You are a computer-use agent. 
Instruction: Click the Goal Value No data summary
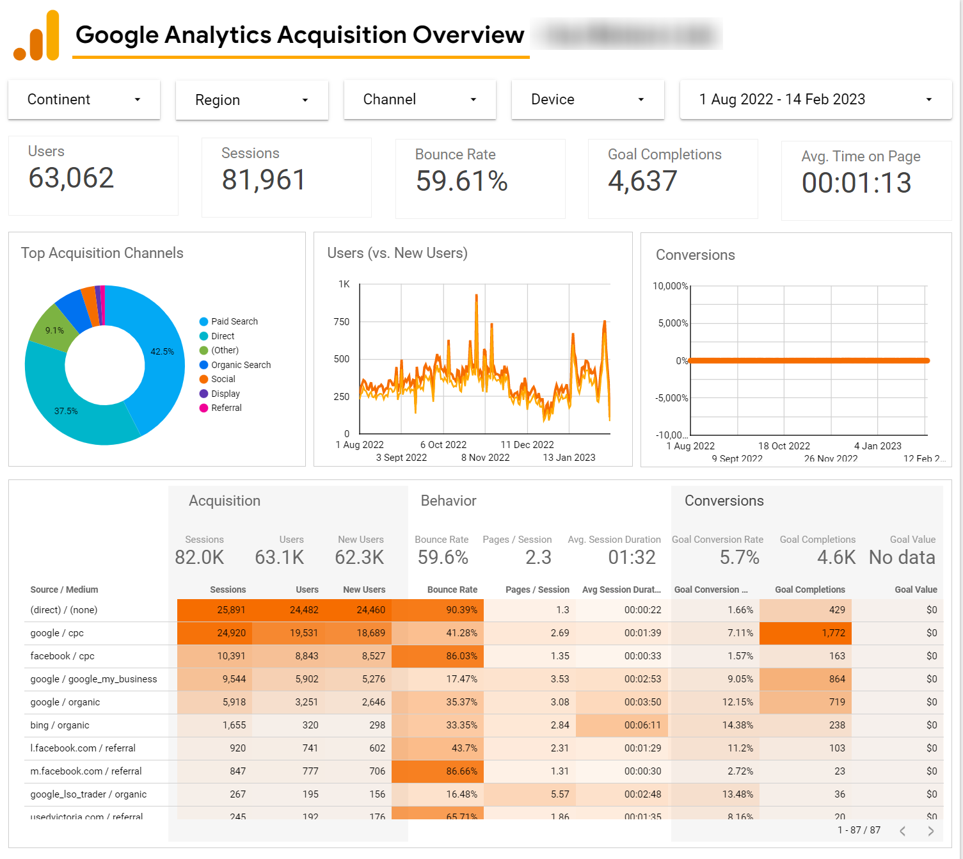(902, 558)
